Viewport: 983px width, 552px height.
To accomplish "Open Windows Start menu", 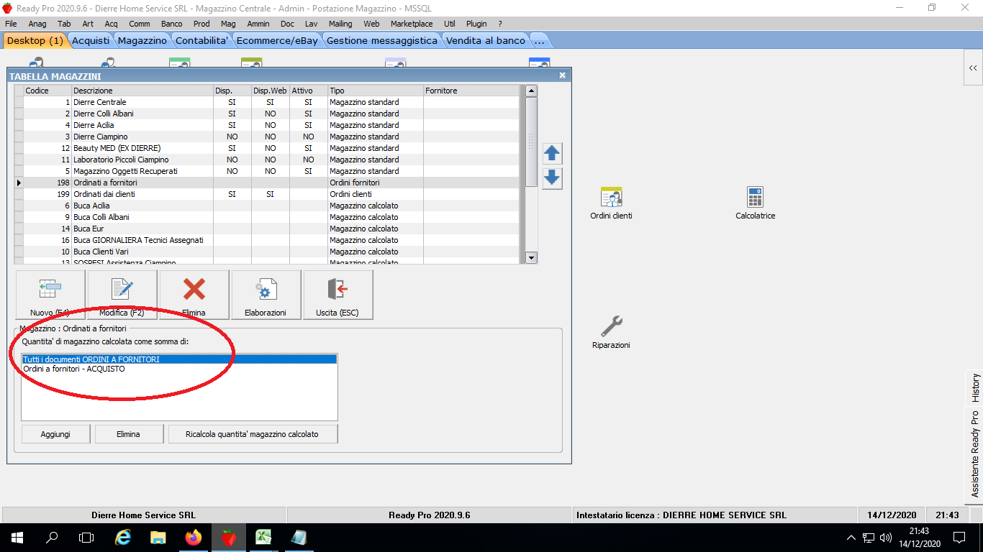I will pos(17,537).
